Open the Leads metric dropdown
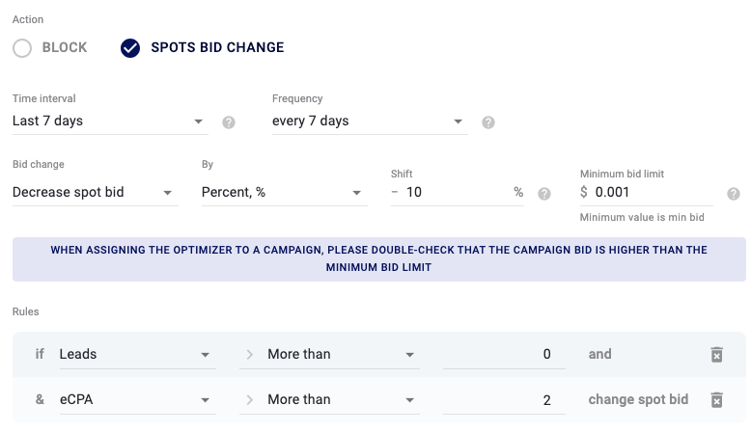Image resolution: width=751 pixels, height=432 pixels. [137, 355]
